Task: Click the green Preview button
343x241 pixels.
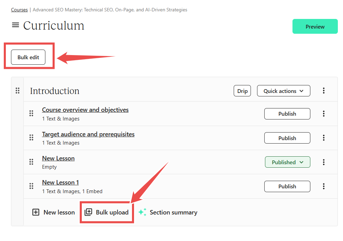Action: [x=315, y=26]
